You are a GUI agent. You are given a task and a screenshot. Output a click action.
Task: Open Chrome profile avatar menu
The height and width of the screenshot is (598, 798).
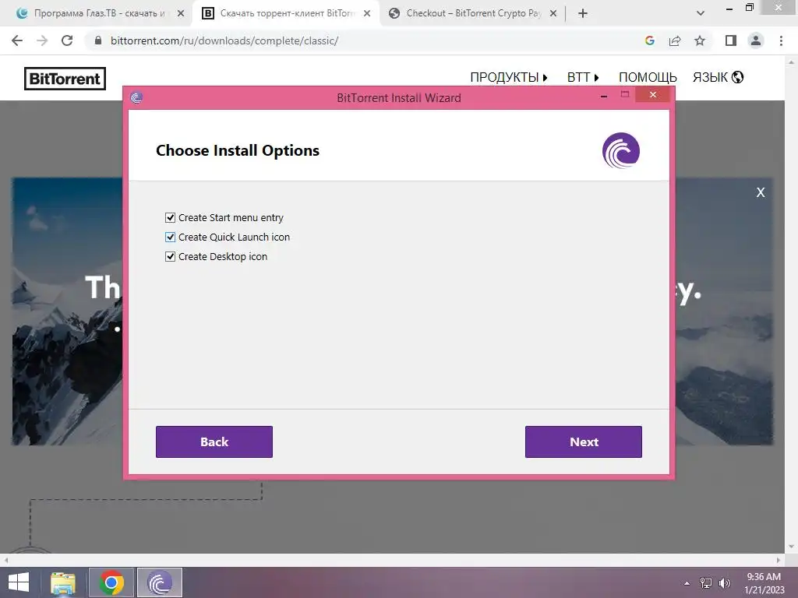point(756,40)
